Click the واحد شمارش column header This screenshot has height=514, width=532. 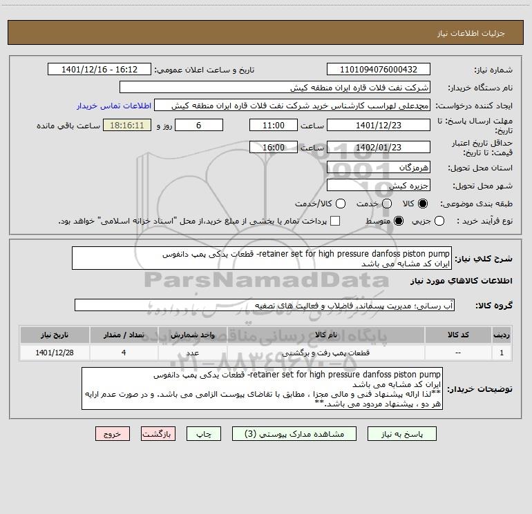tap(192, 335)
